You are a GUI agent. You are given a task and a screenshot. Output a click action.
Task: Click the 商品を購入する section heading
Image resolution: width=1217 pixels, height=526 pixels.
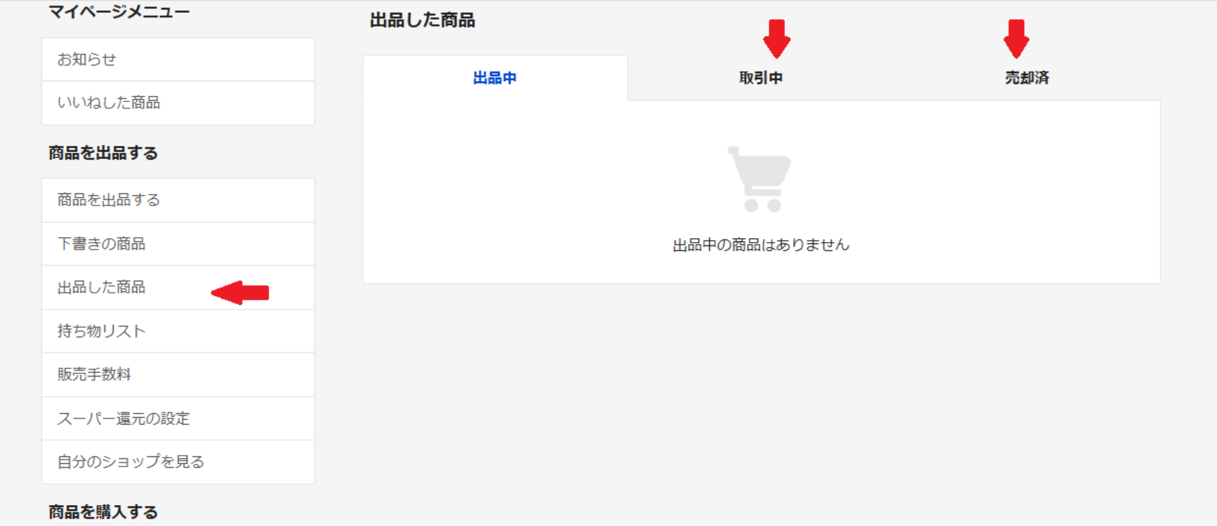pos(103,512)
